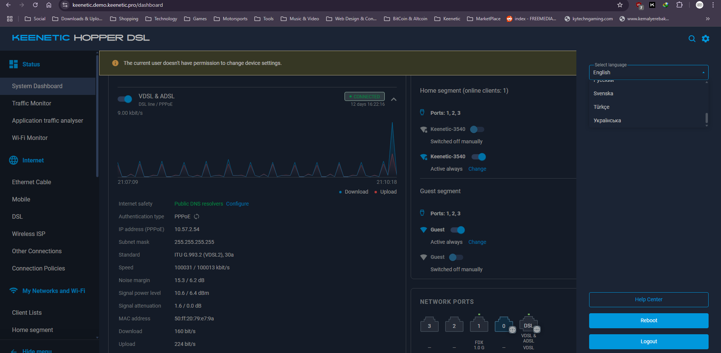The height and width of the screenshot is (353, 721).
Task: Enable the switched-off Keenetic-3540 network
Action: pyautogui.click(x=477, y=129)
